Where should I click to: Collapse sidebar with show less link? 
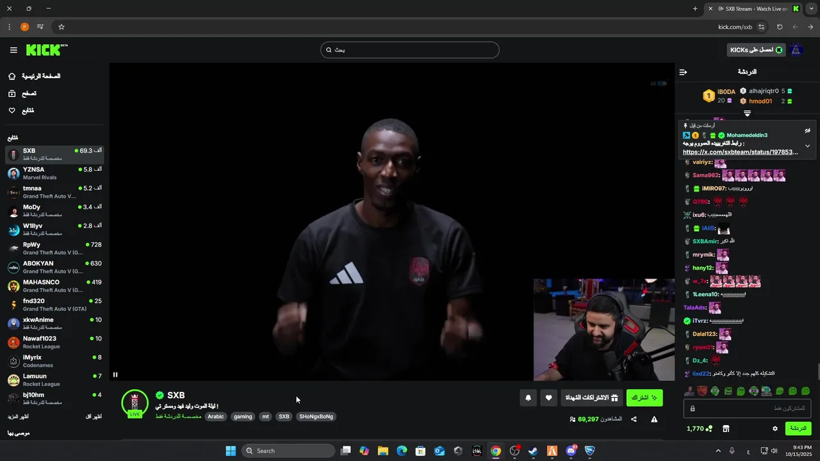click(x=94, y=417)
